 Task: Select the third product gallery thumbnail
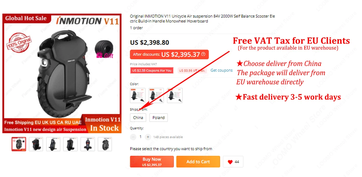[53, 144]
